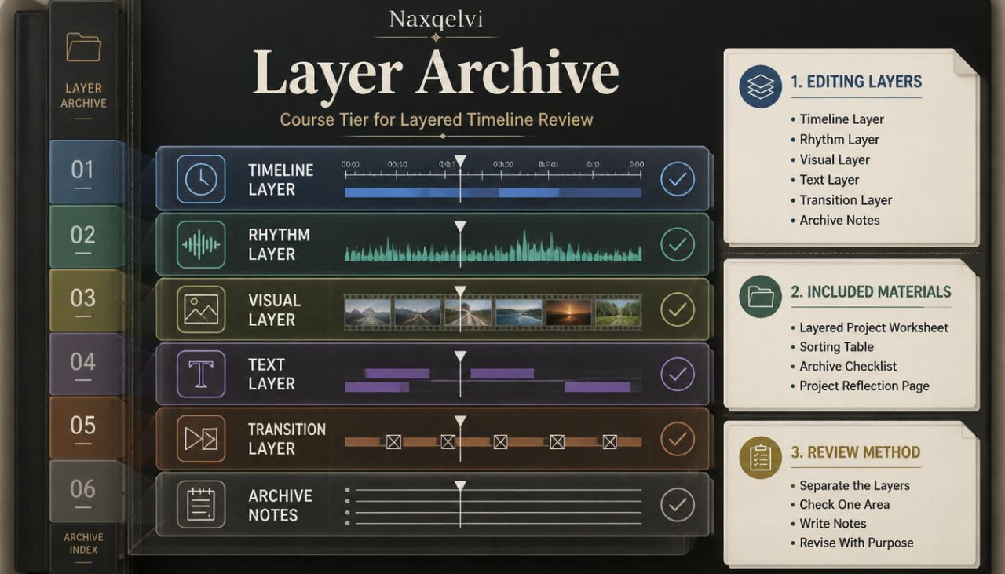Image resolution: width=1005 pixels, height=574 pixels.
Task: Click 'Rhythm Layer' in Editing Layers list
Action: tap(839, 140)
